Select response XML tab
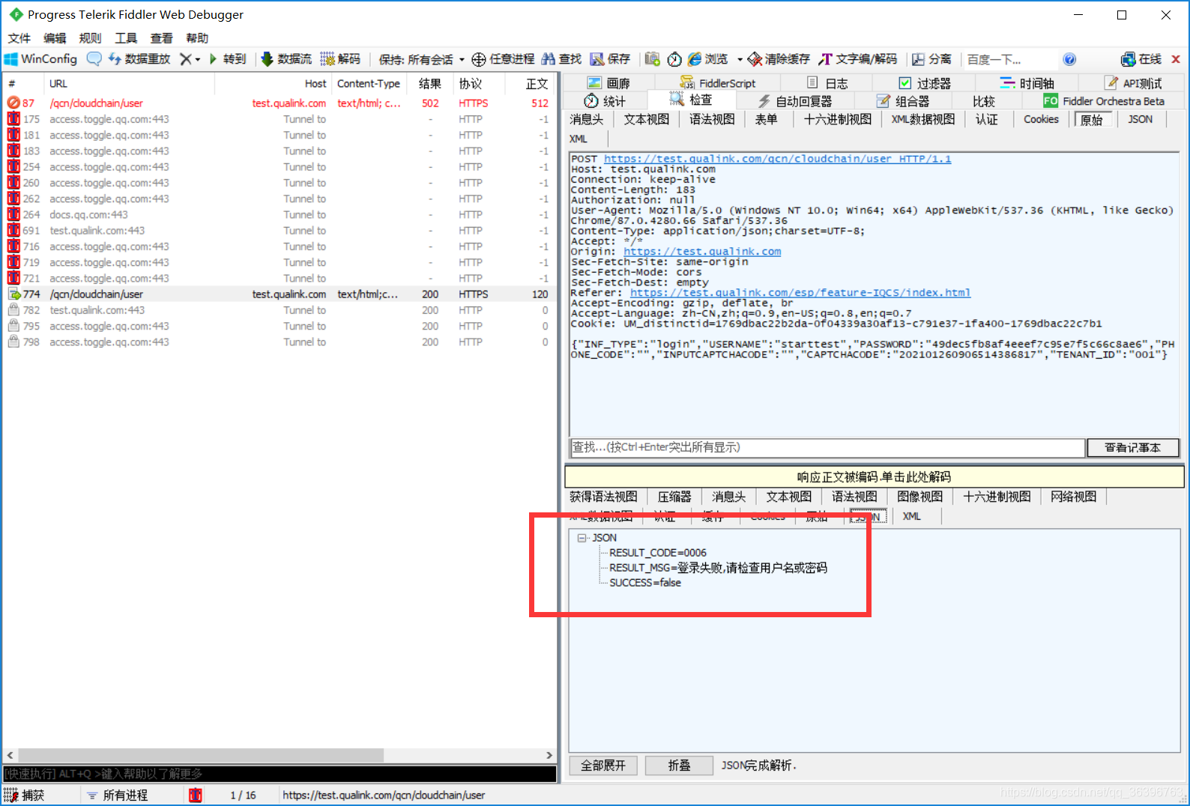 911,517
